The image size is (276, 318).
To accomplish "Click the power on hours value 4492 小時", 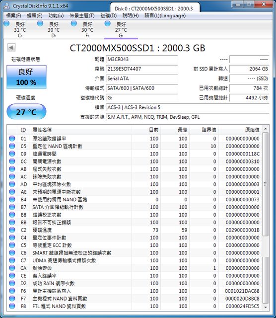I will 249,98.
